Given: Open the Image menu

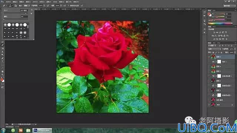Looking at the screenshot, I should (x=21, y=2).
